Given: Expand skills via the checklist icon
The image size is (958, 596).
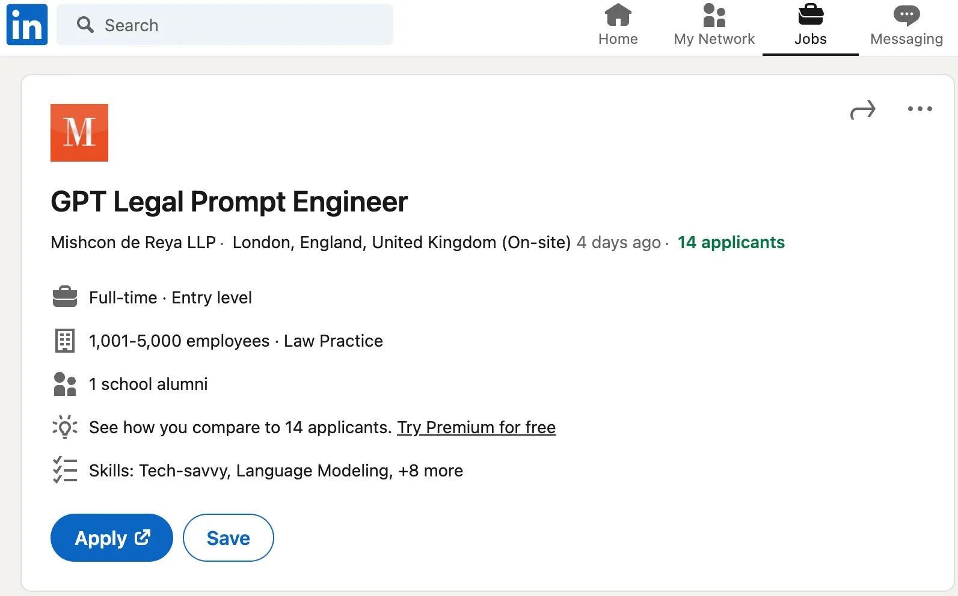Looking at the screenshot, I should 65,470.
